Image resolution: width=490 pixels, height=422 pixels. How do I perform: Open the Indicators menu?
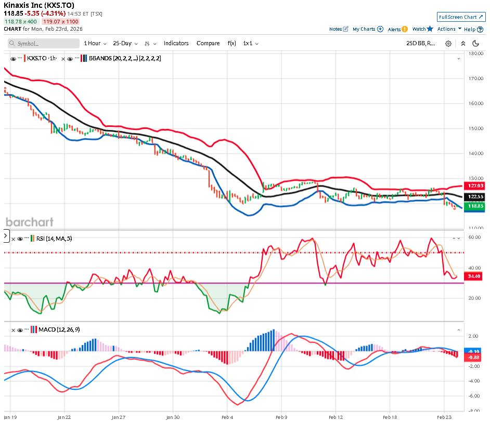coord(176,43)
